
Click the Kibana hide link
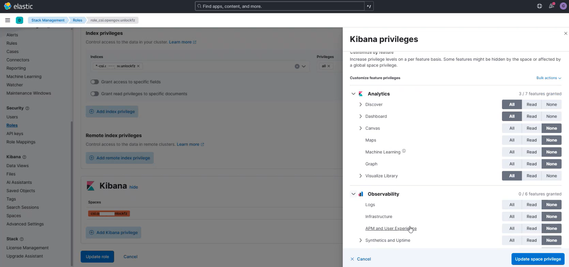point(134,187)
